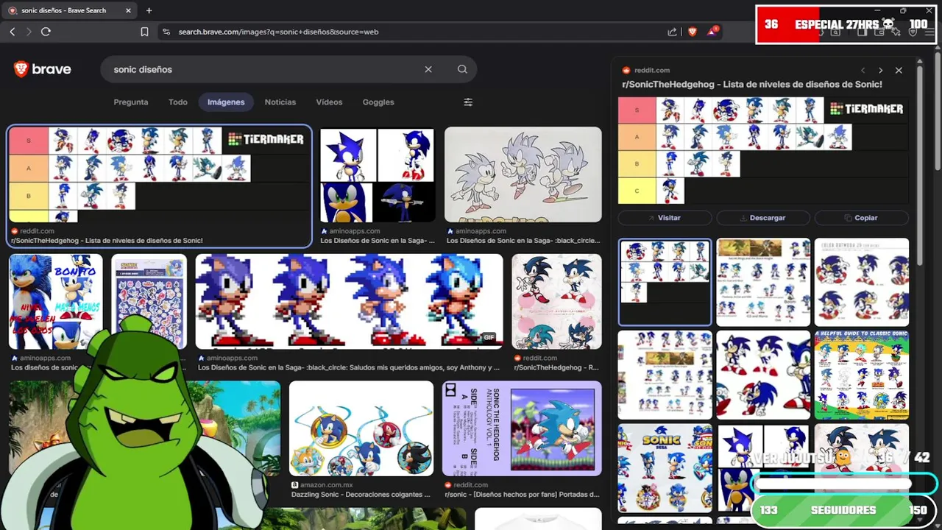Screen dimensions: 942x530
Task: Open the pixel Sonic sprites GIF result
Action: [x=349, y=301]
